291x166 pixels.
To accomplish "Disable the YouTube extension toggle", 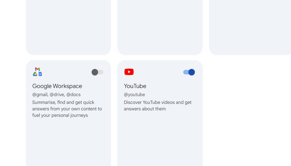I will (189, 72).
